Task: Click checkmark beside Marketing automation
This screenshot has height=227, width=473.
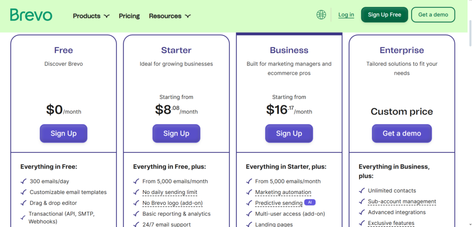Action: [249, 192]
